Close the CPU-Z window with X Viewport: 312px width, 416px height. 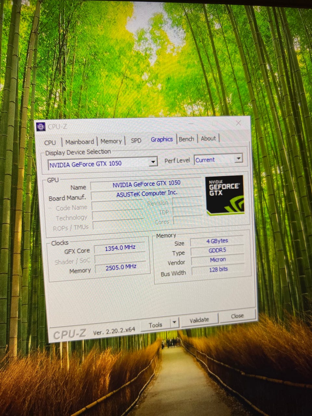click(x=238, y=123)
